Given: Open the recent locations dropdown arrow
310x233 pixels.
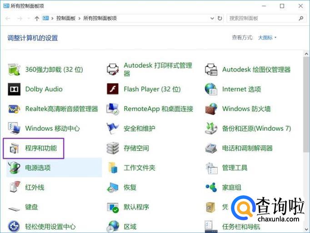Looking at the screenshot, I should click(29, 18).
